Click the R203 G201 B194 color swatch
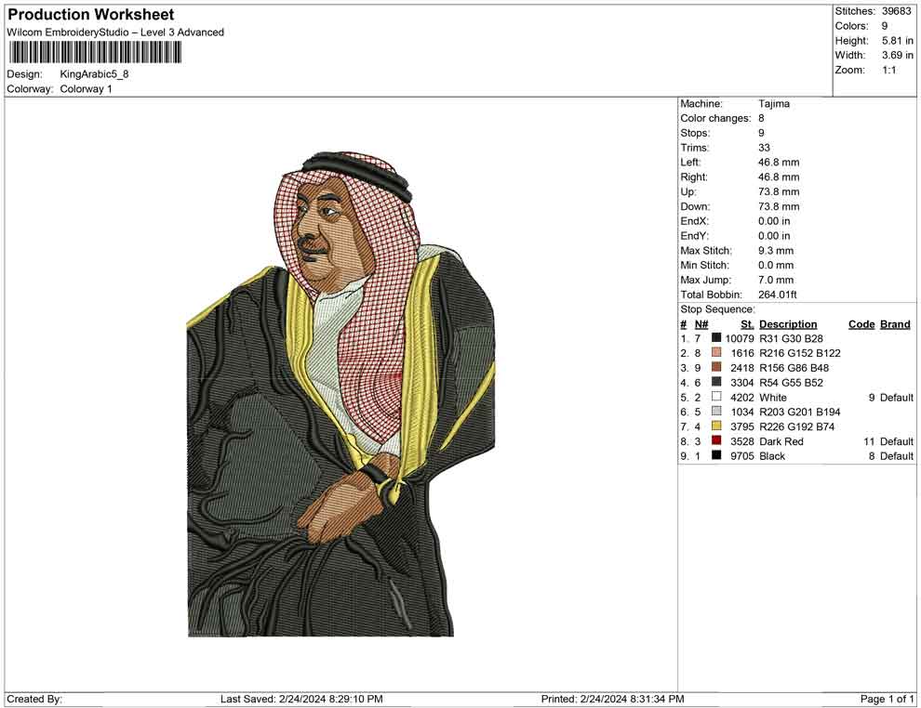Image resolution: width=921 pixels, height=708 pixels. click(716, 412)
